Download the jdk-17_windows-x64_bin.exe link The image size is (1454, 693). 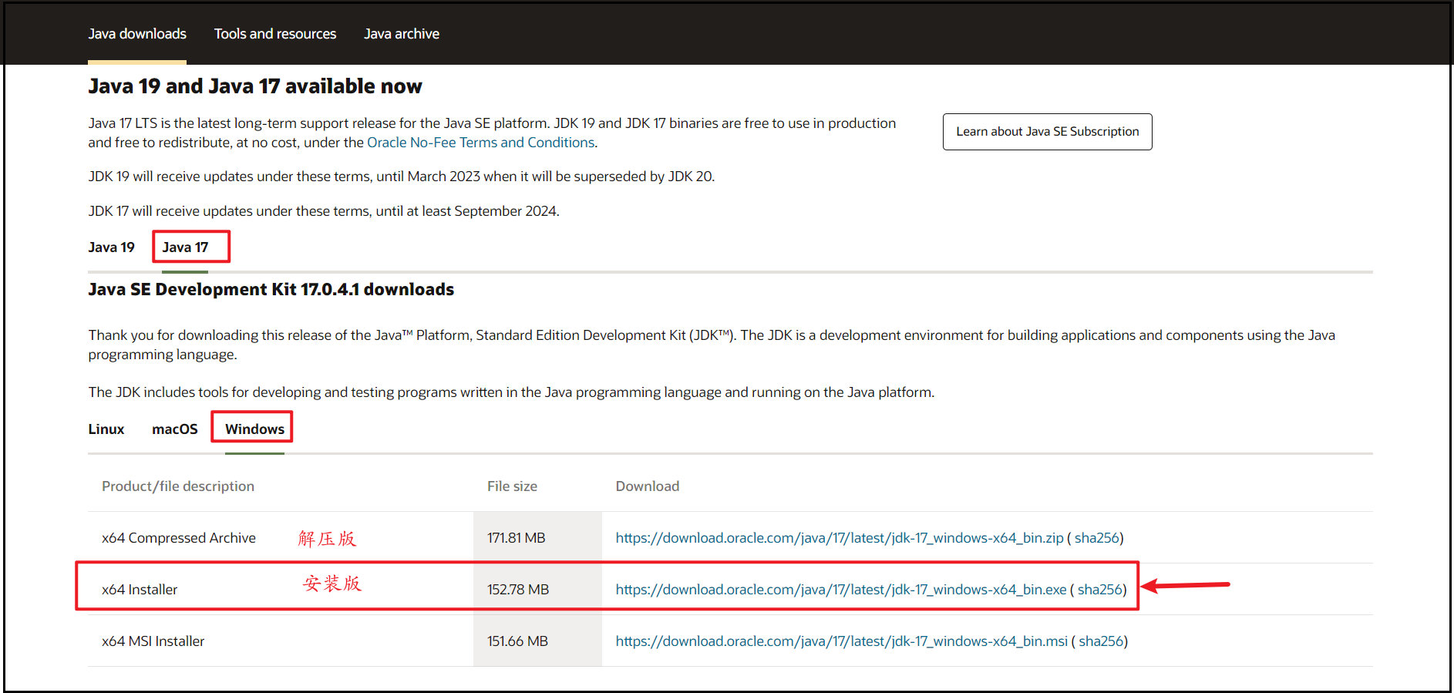pyautogui.click(x=841, y=590)
